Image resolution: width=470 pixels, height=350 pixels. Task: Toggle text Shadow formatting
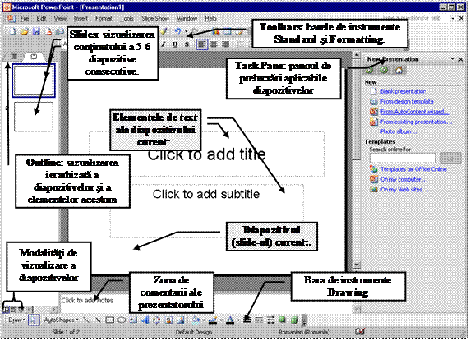187,44
